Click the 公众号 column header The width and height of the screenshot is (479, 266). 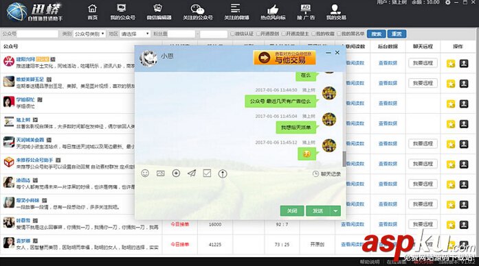(x=11, y=47)
